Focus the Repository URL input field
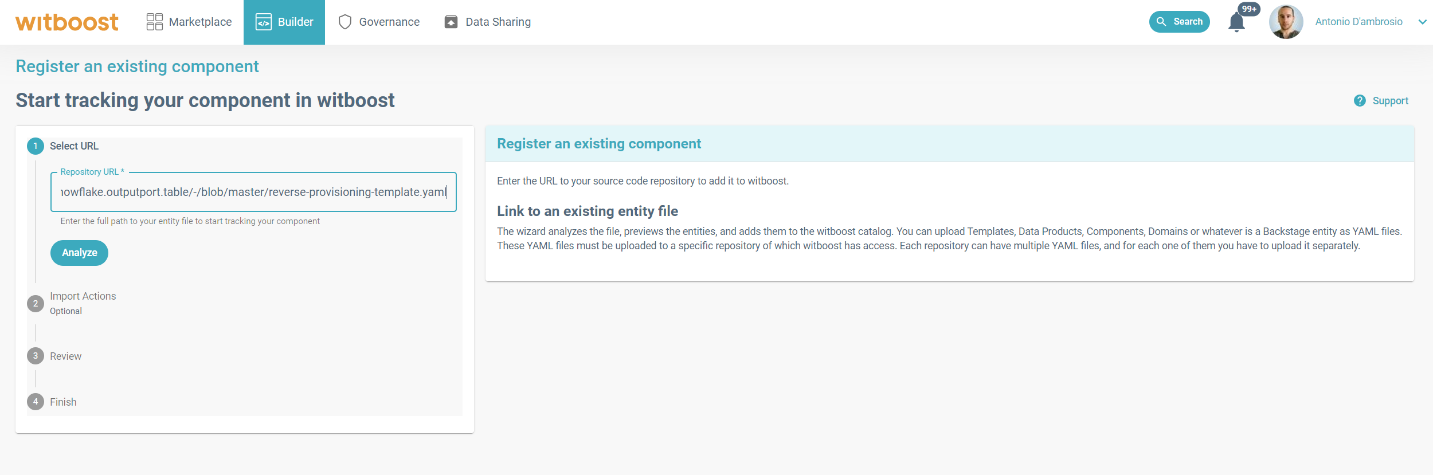The image size is (1433, 475). click(253, 192)
